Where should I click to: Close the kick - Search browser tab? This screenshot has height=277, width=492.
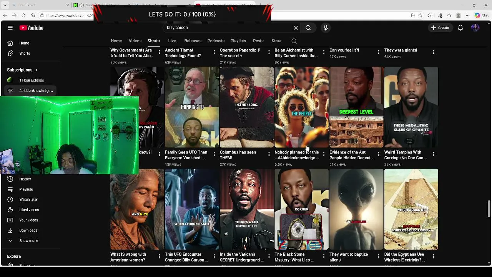point(68,5)
